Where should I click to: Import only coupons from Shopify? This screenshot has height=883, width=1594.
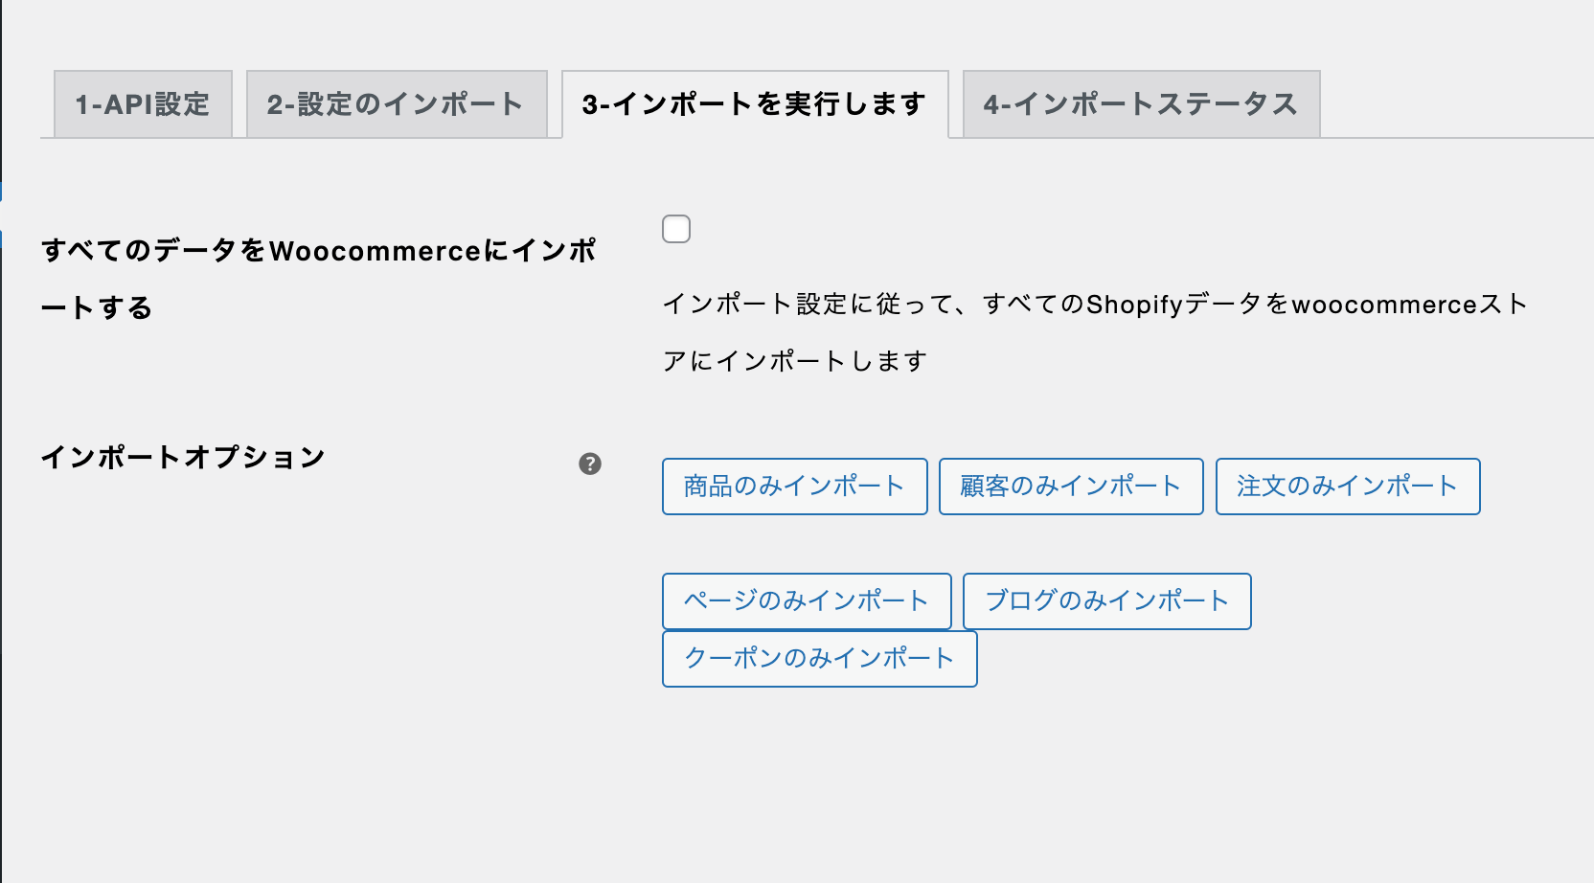pos(819,659)
